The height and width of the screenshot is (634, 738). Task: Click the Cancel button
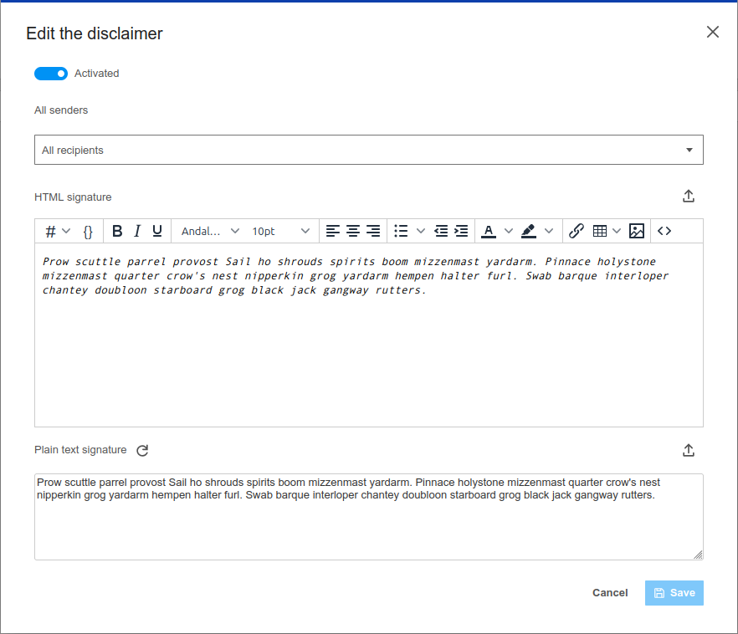(610, 593)
